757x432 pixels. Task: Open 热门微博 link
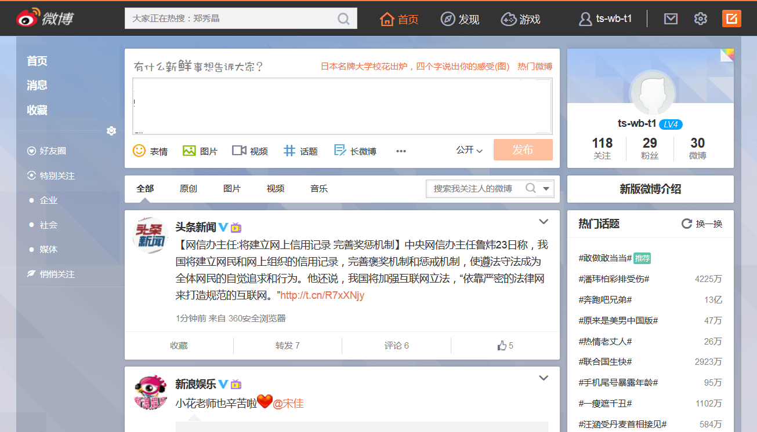click(535, 67)
